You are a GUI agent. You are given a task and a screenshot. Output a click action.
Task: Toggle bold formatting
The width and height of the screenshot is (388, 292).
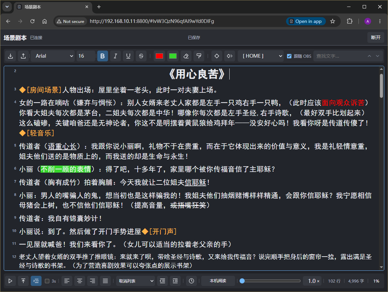click(102, 56)
